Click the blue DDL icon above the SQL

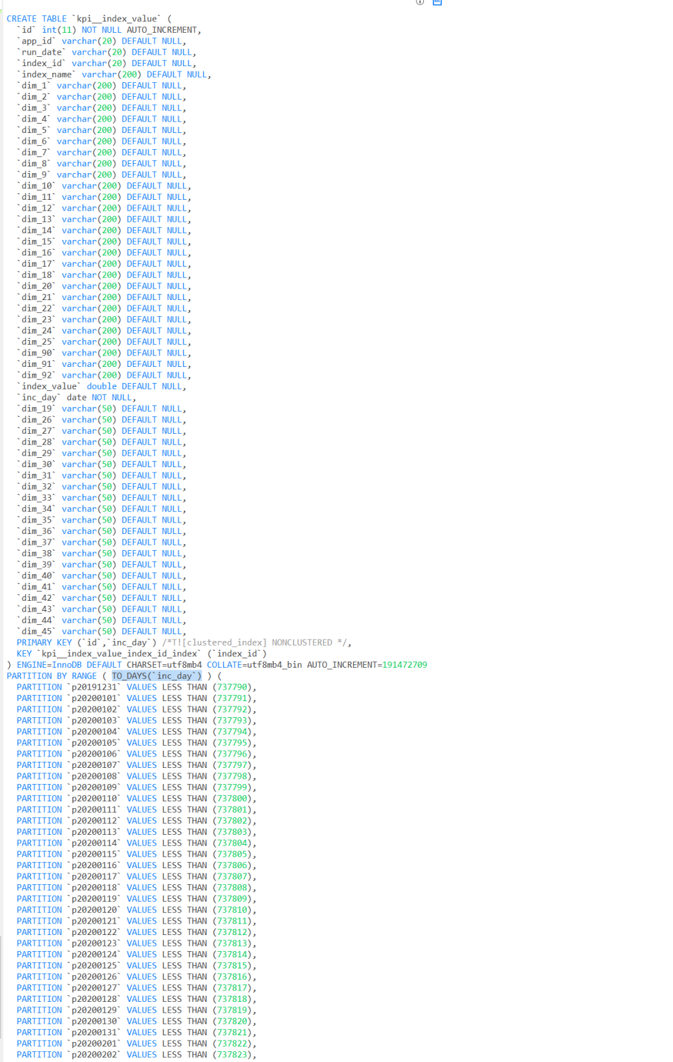(437, 2)
